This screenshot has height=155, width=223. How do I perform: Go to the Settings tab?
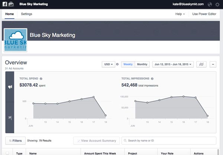27,14
